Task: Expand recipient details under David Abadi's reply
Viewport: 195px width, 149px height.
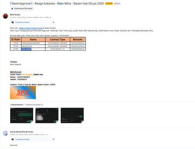Action: click(x=48, y=135)
